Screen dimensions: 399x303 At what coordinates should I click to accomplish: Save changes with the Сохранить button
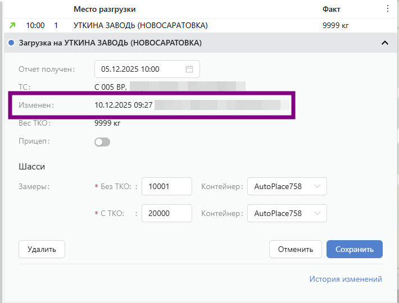tap(354, 249)
